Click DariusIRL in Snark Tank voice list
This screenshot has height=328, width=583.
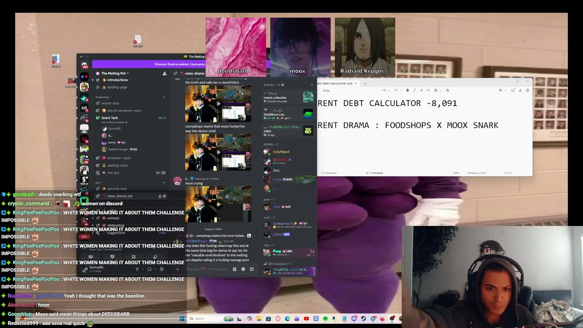coord(114,128)
